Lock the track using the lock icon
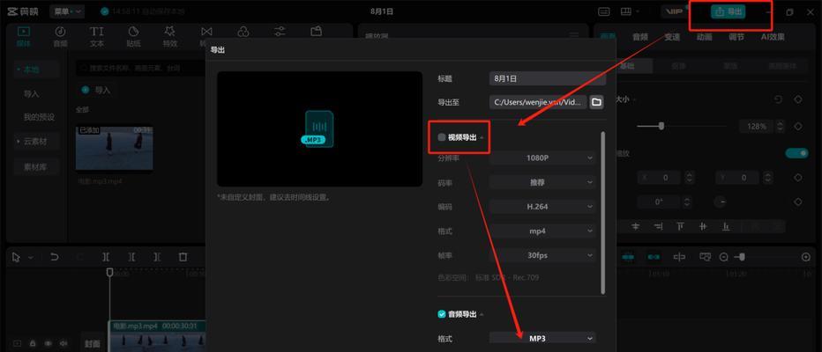This screenshot has width=822, height=352. pos(33,343)
